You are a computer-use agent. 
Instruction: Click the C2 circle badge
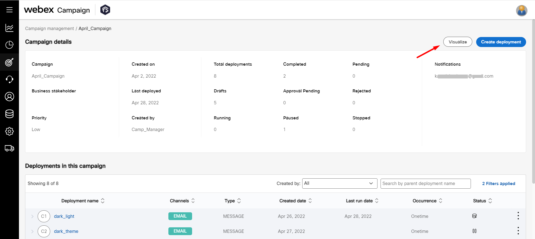pos(44,231)
